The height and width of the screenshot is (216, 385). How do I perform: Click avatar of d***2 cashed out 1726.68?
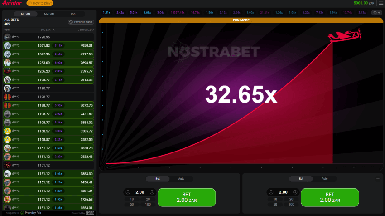tap(7, 199)
